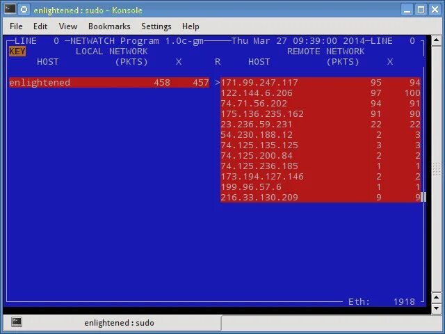Click the local transmit count 457

(x=201, y=83)
